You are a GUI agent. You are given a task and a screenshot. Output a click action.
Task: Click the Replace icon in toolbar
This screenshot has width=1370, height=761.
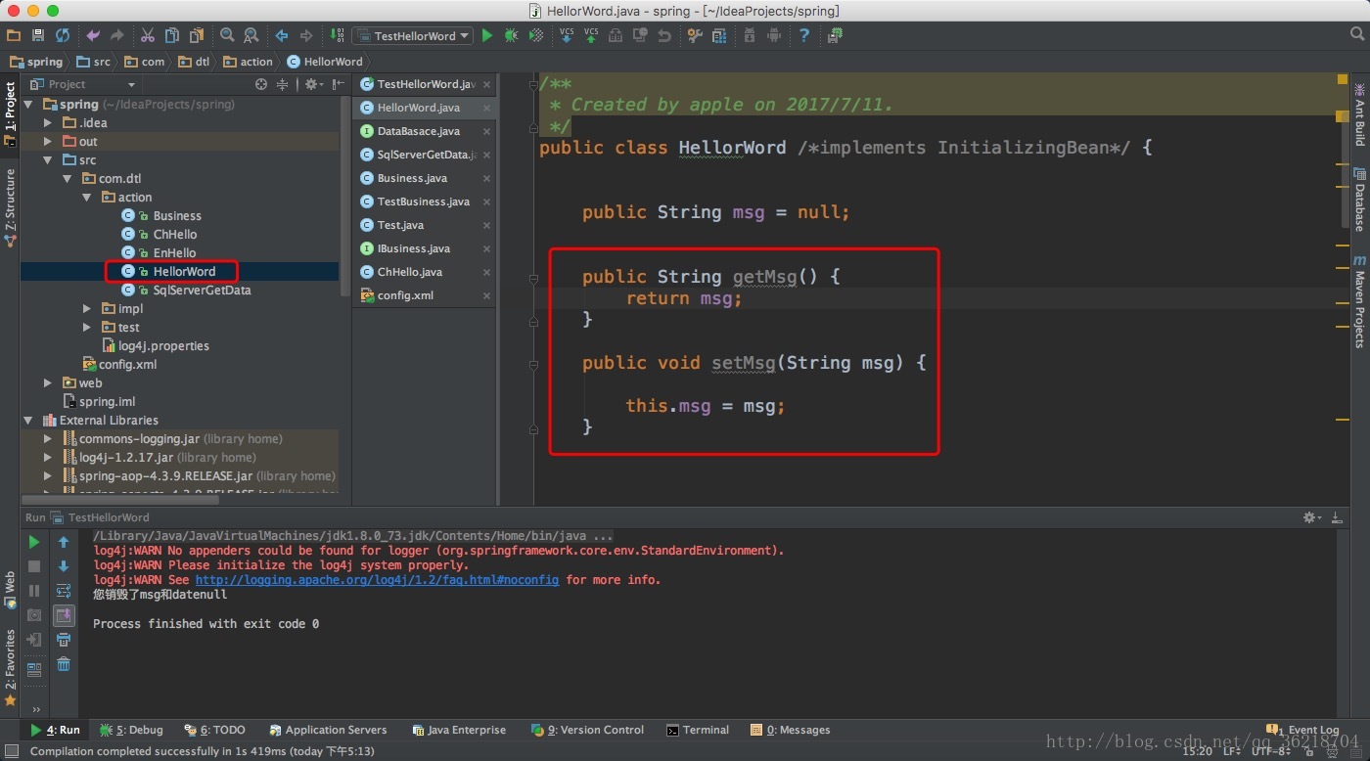pyautogui.click(x=251, y=35)
